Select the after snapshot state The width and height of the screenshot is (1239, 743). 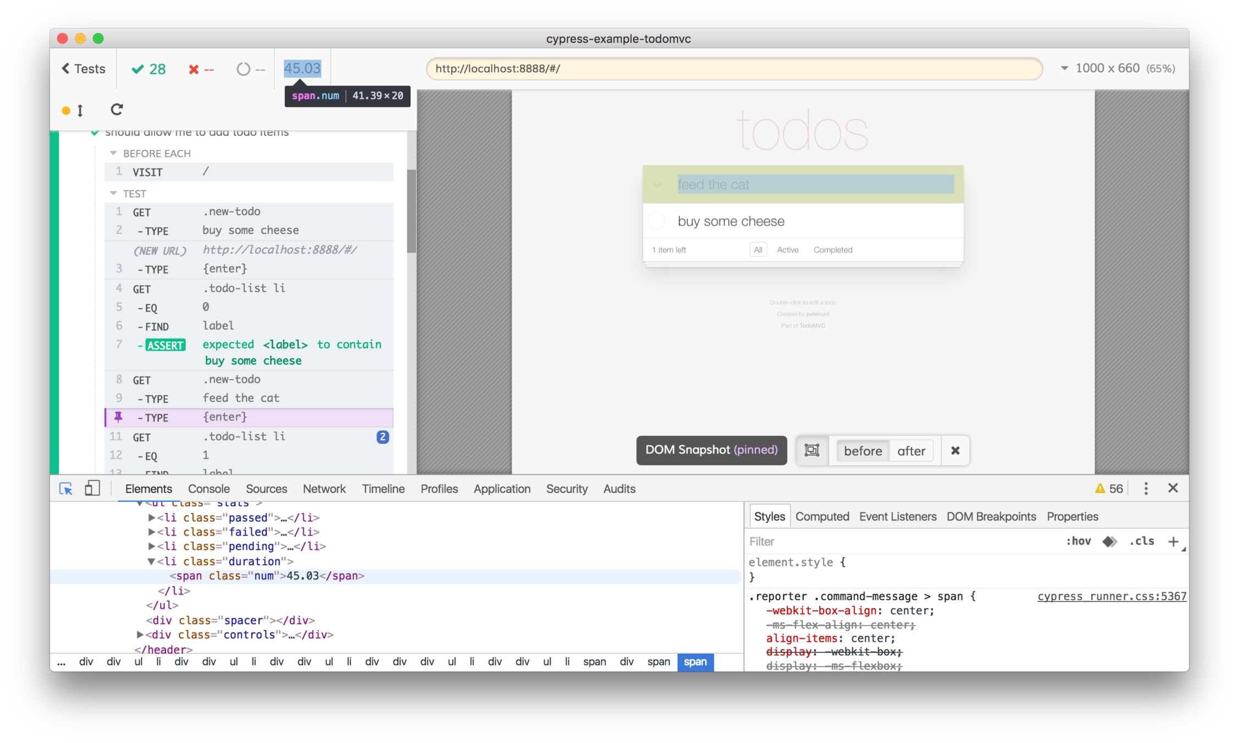coord(911,451)
